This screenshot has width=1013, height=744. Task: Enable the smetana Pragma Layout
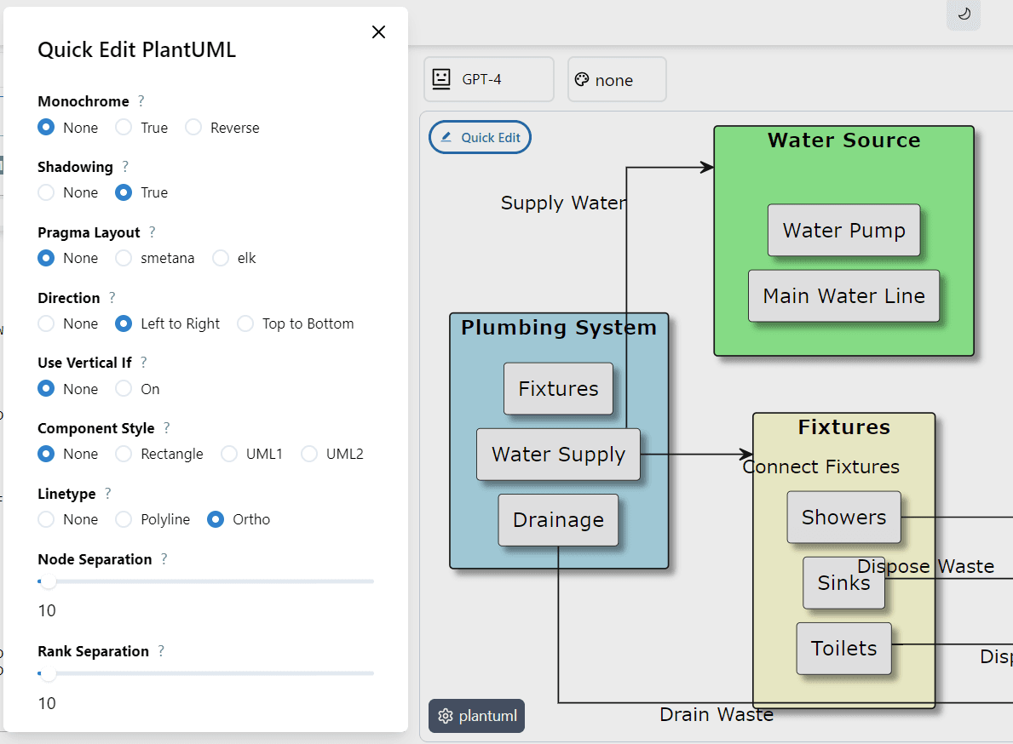pyautogui.click(x=123, y=258)
